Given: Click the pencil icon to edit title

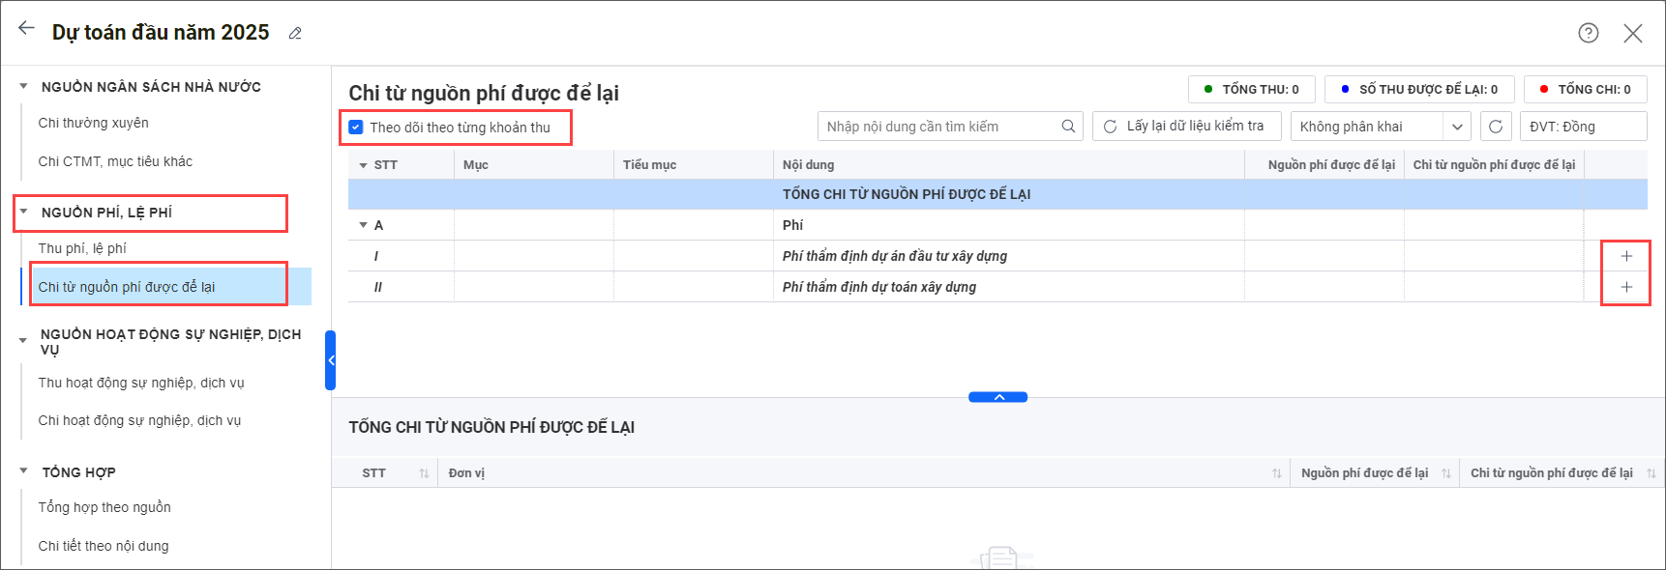Looking at the screenshot, I should tap(295, 34).
